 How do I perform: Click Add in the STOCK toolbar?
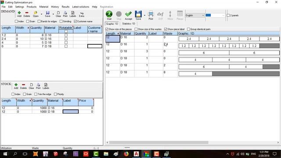point(16,86)
